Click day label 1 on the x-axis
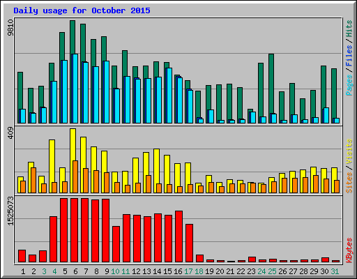Image resolution: width=357 pixels, height=279 pixels. tap(23, 271)
